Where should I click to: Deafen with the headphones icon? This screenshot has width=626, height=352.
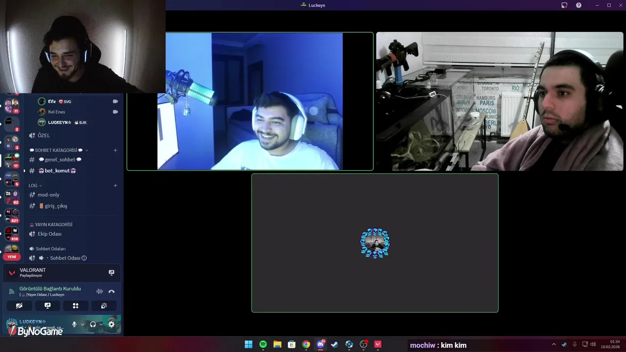93,324
